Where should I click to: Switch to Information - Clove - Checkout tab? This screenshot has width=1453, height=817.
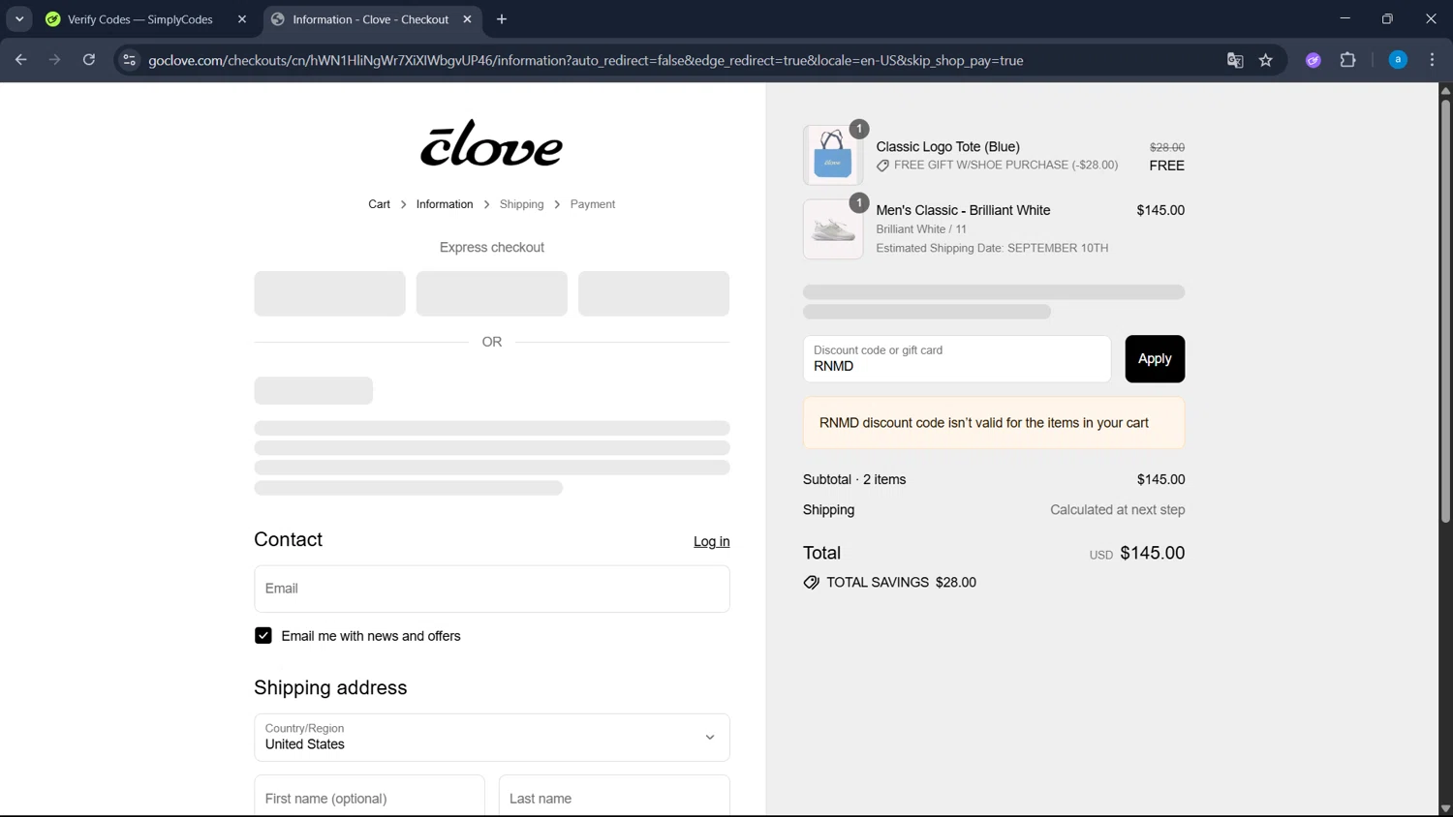372,19
